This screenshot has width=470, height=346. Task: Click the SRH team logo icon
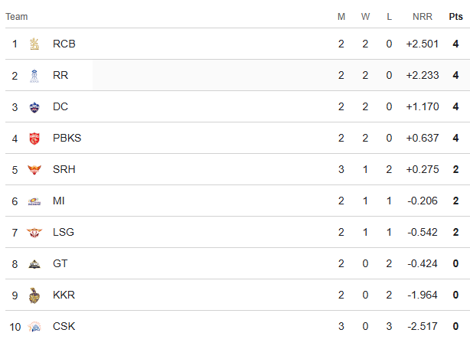[34, 170]
